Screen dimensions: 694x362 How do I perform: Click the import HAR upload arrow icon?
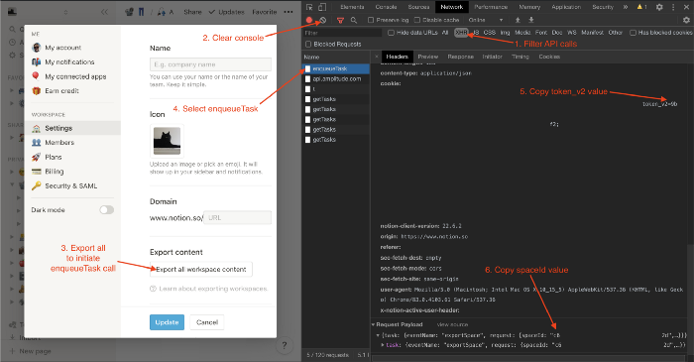click(518, 20)
